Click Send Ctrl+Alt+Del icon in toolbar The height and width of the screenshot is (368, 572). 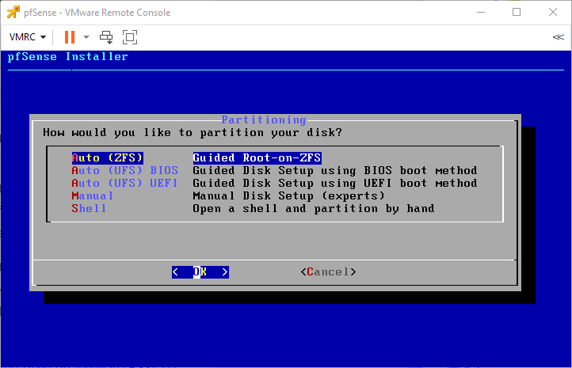pyautogui.click(x=107, y=37)
